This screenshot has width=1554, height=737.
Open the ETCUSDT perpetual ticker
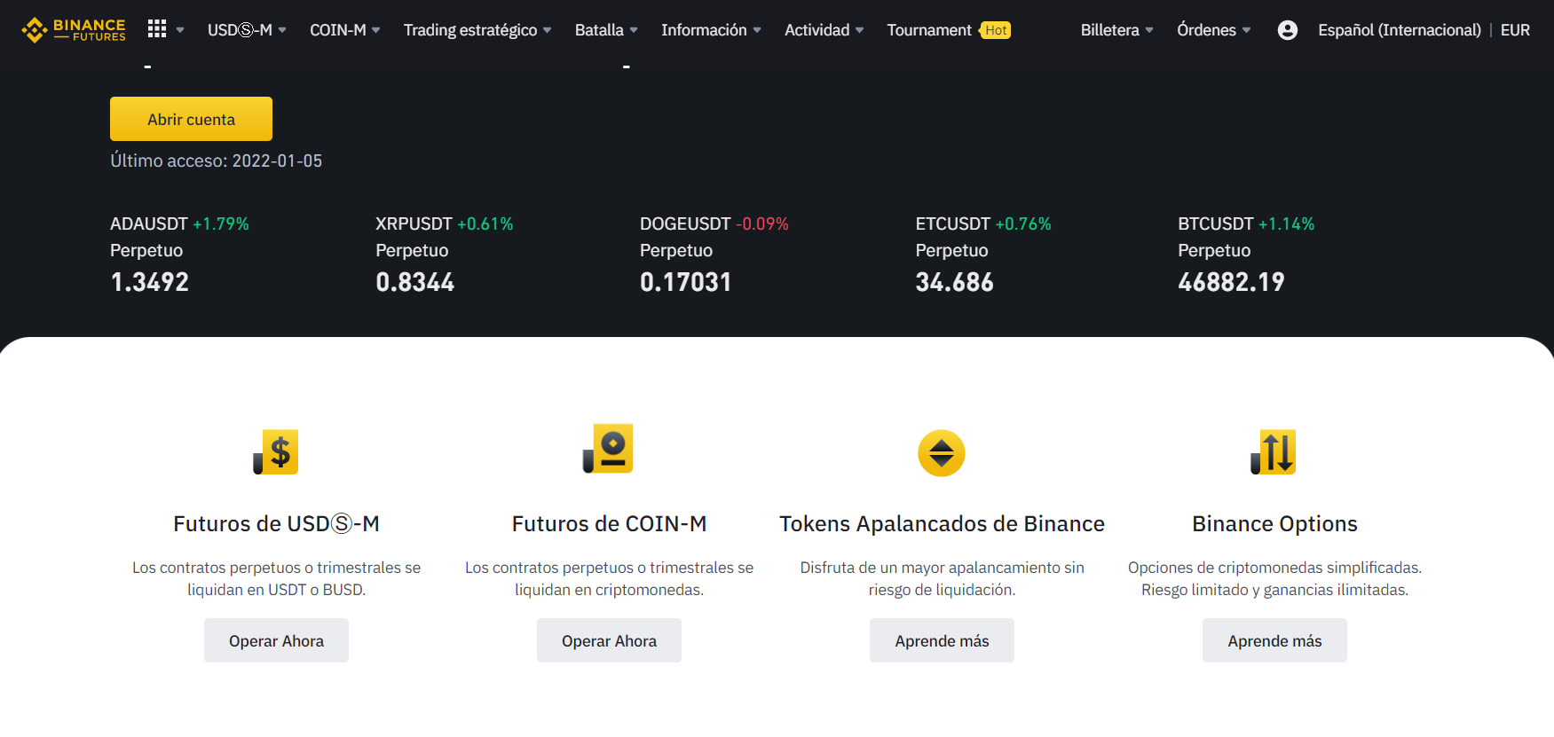(x=983, y=254)
